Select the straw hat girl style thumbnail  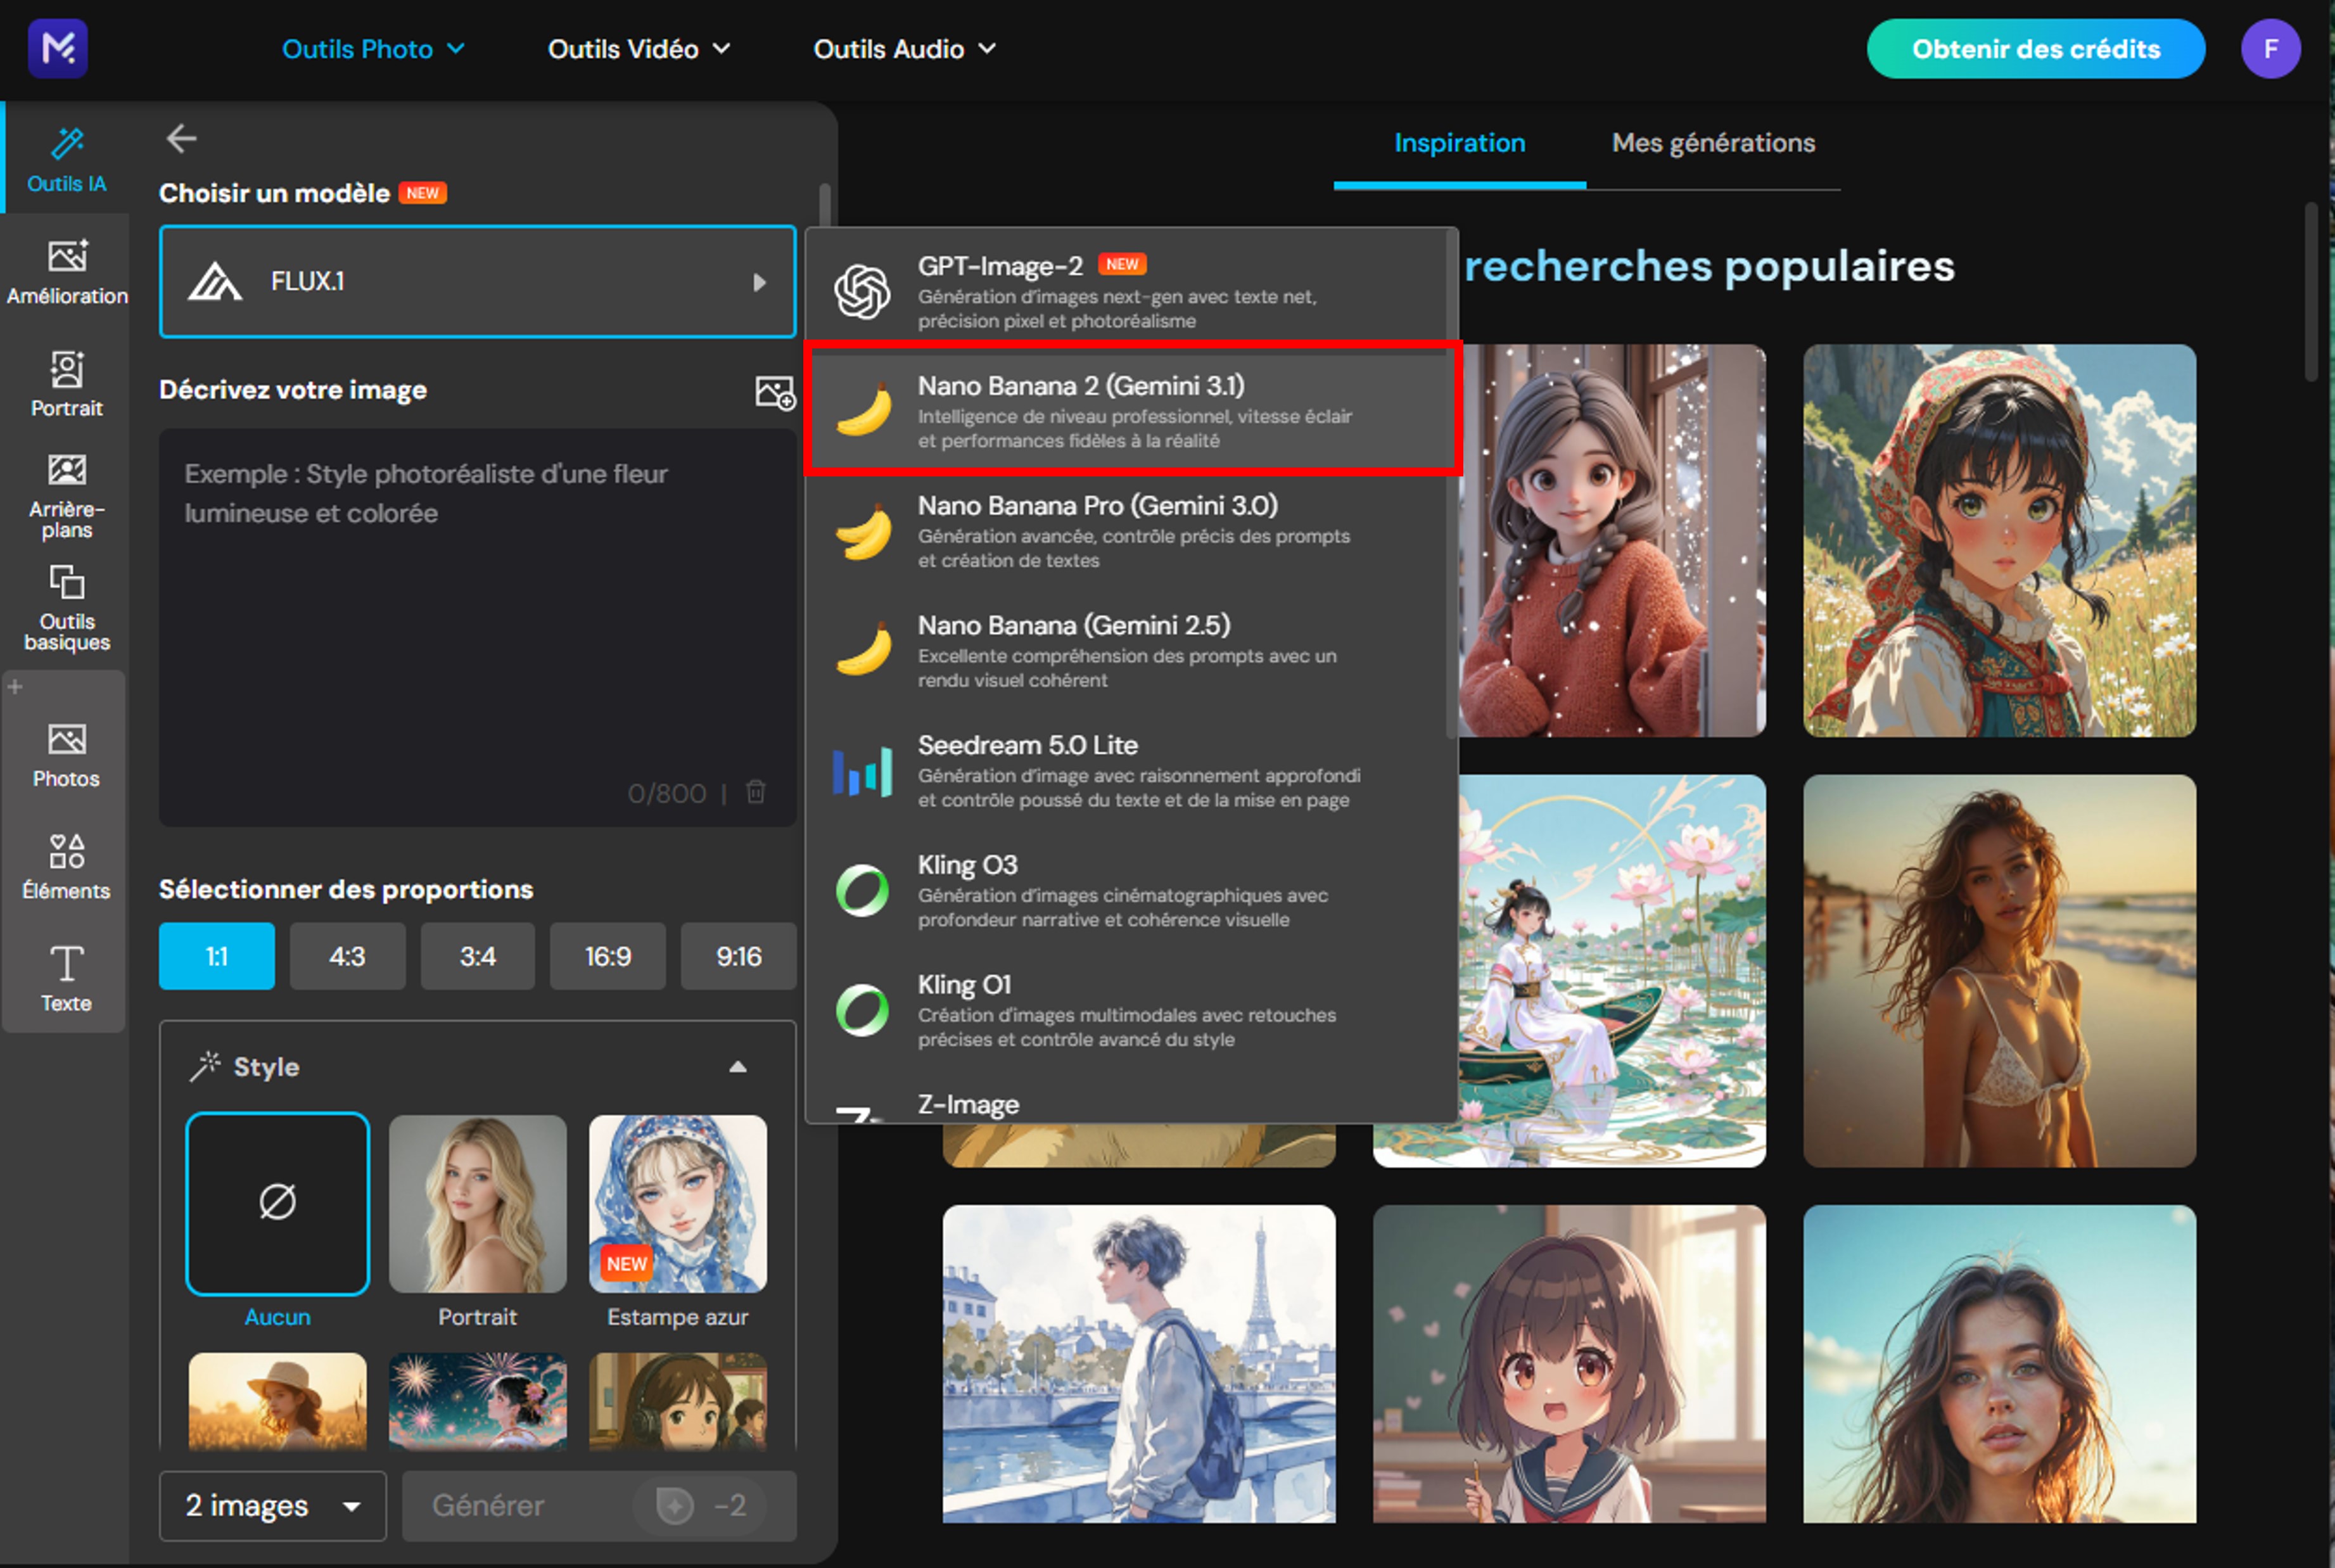click(x=277, y=1401)
